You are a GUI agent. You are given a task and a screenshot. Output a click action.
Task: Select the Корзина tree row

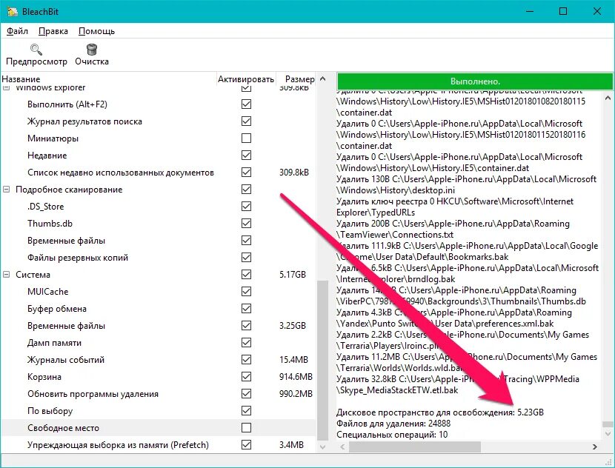coord(159,377)
